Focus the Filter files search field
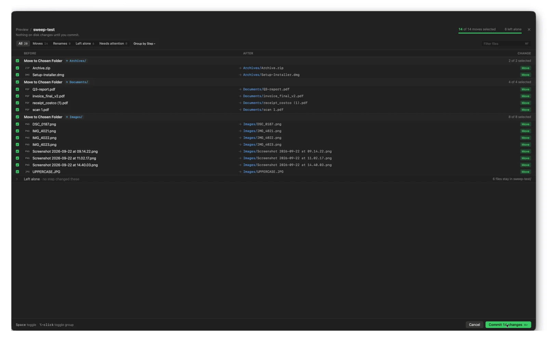The width and height of the screenshot is (547, 342). (506, 44)
